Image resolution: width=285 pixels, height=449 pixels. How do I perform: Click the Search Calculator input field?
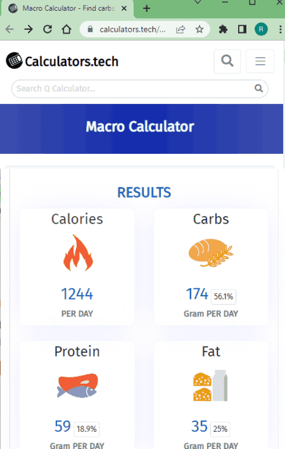pos(139,89)
